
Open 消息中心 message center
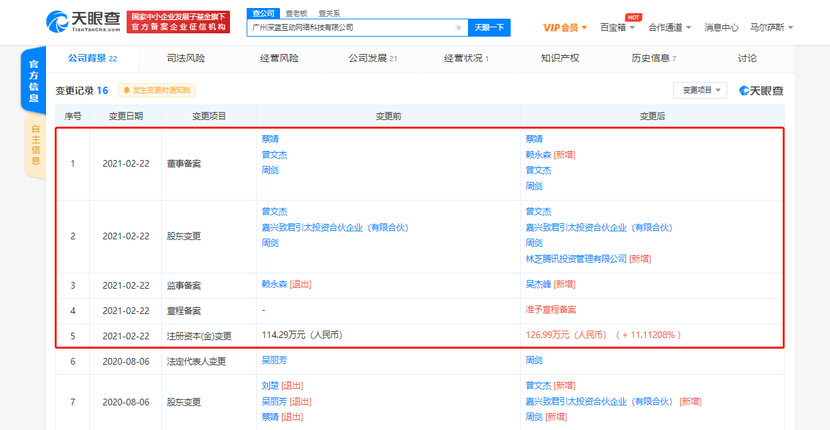pyautogui.click(x=721, y=27)
